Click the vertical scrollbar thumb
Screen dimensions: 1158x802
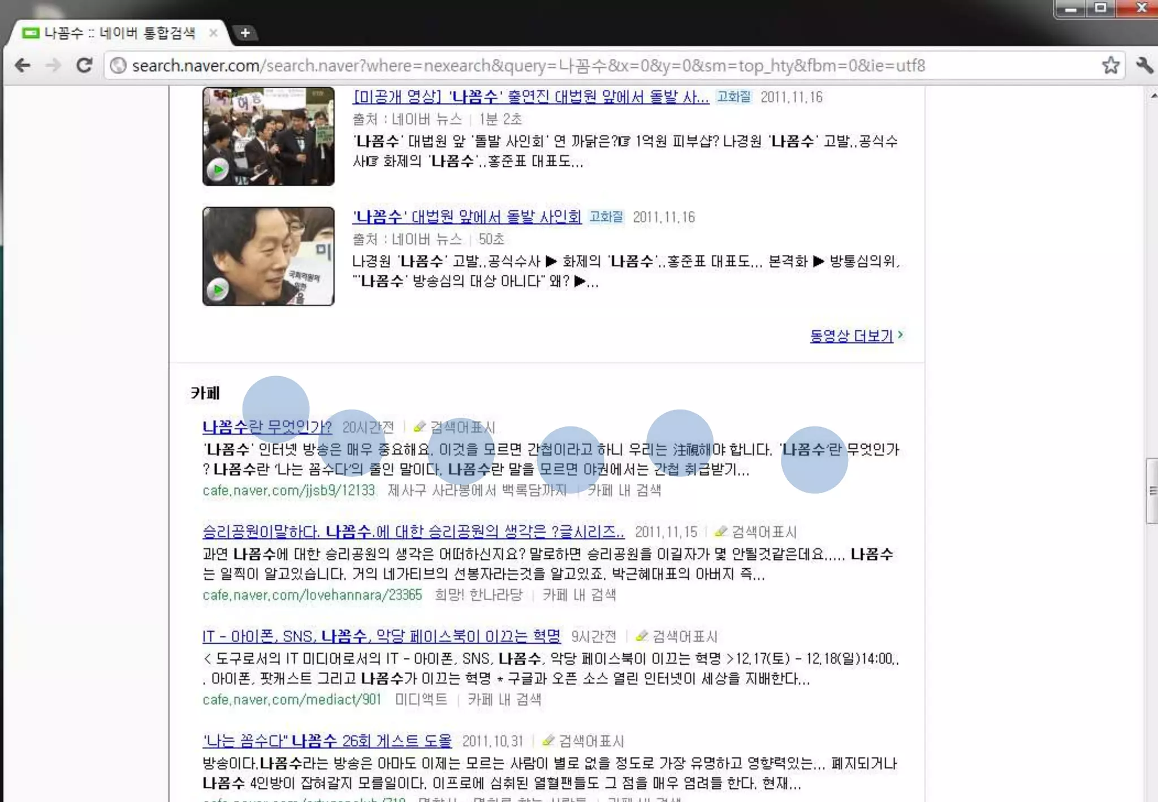[x=1151, y=491]
